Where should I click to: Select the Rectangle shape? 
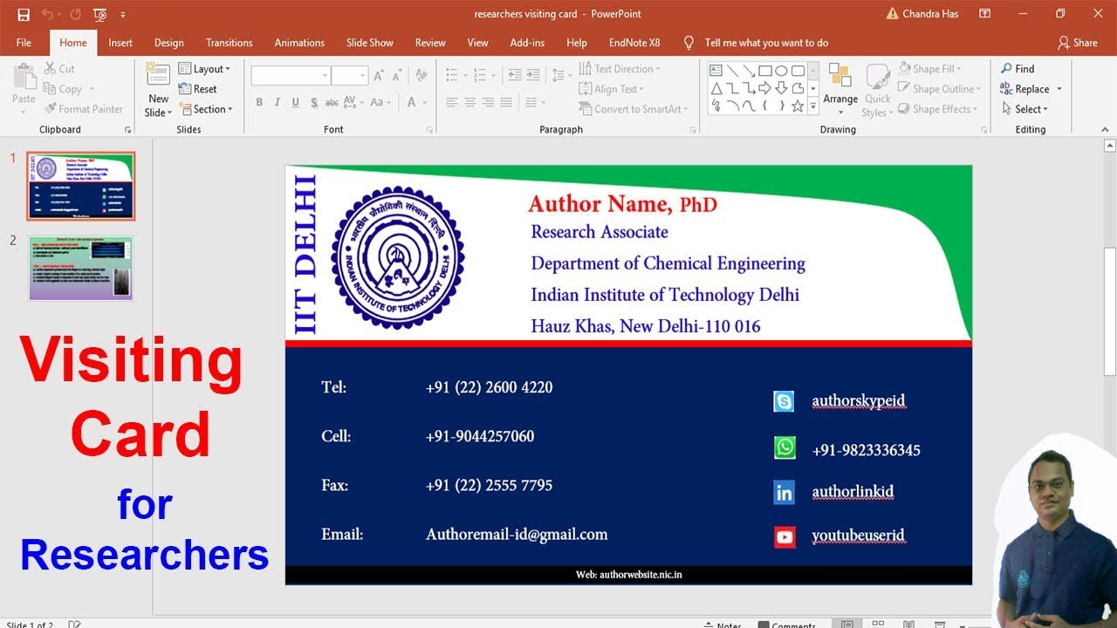764,70
